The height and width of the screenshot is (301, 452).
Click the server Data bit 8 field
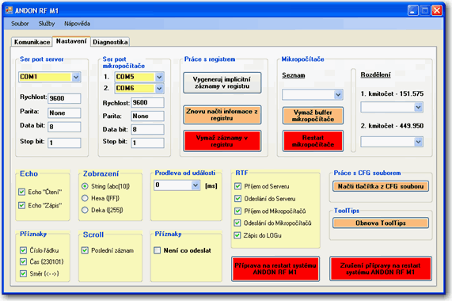pyautogui.click(x=64, y=127)
